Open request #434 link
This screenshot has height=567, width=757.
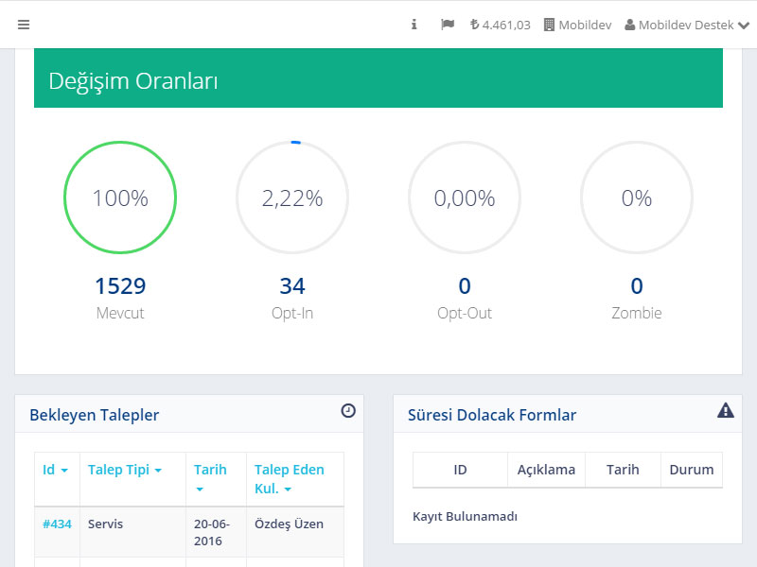pos(57,524)
